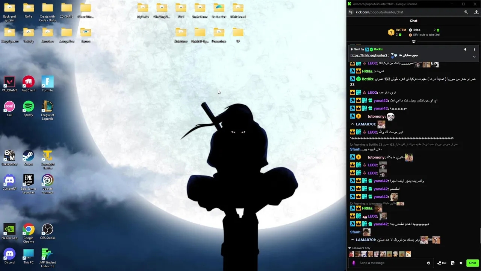
Task: Open the osu! desktop shortcut
Action: tap(9, 109)
